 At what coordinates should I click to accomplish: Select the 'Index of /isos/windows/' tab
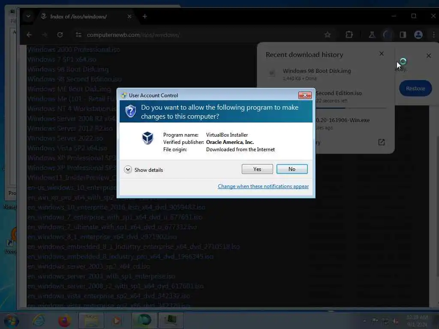click(86, 17)
